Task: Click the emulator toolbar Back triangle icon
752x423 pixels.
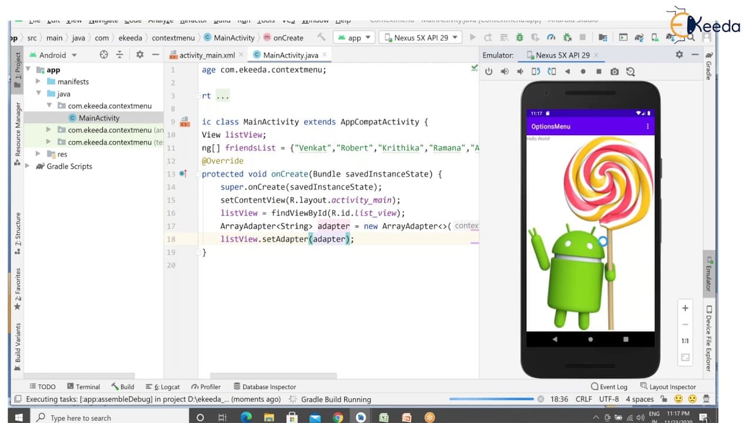Action: (x=568, y=72)
